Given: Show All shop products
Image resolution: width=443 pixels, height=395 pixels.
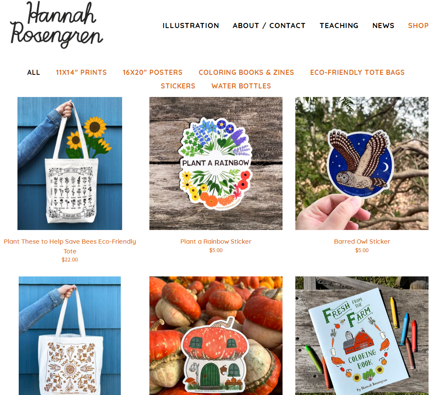Looking at the screenshot, I should (x=33, y=73).
